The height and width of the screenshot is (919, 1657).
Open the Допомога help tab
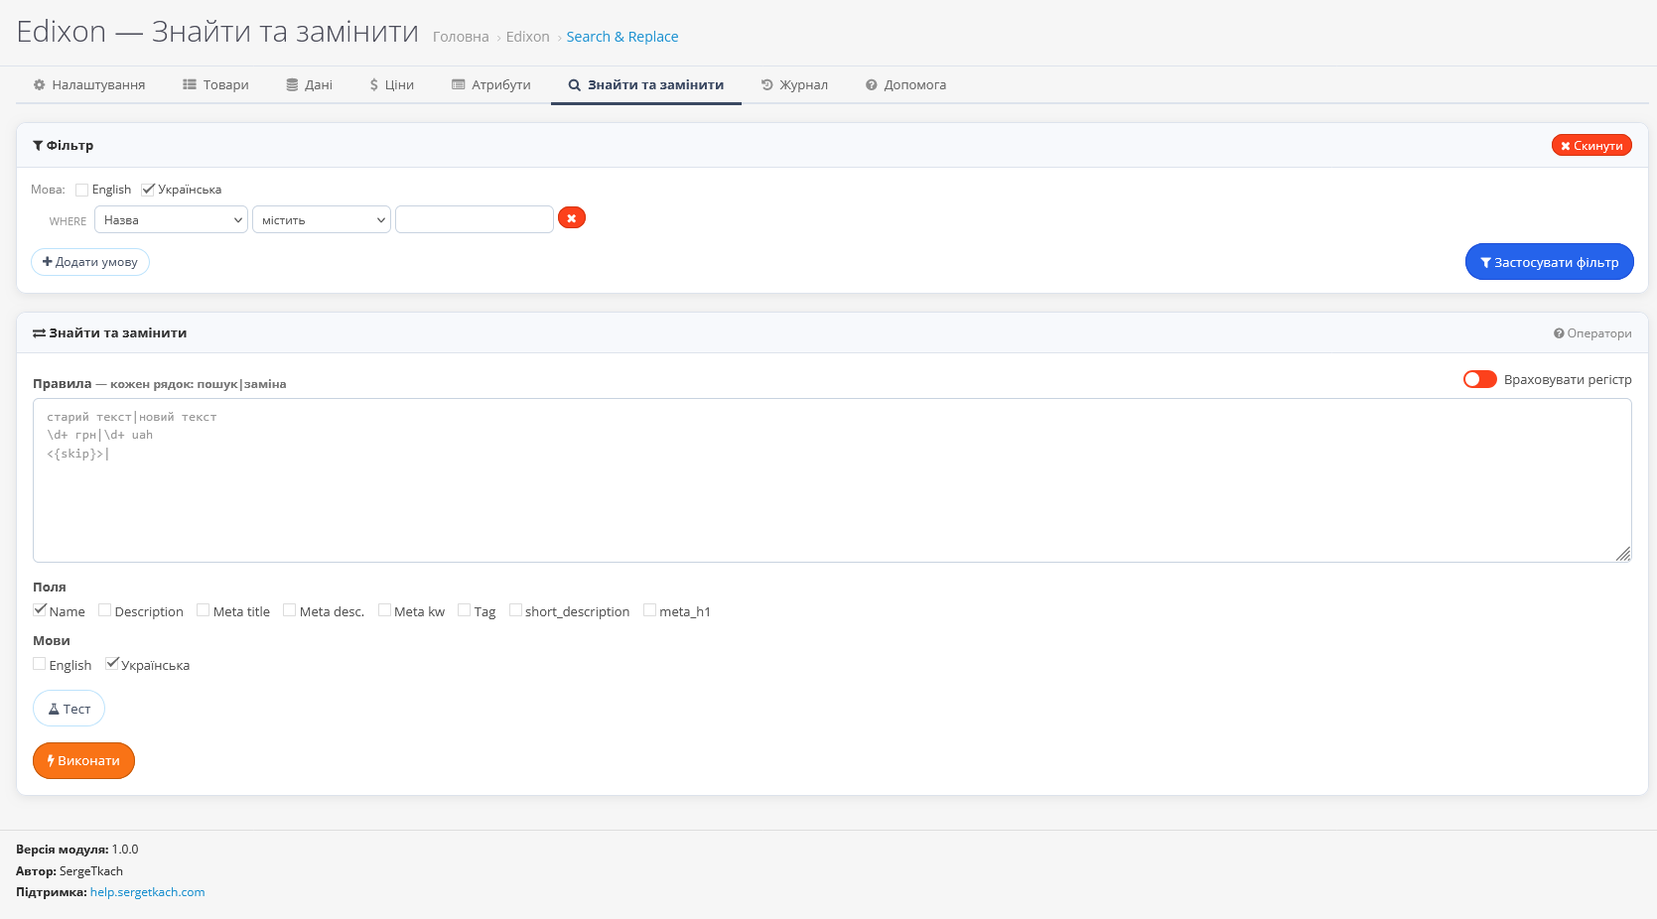(x=905, y=85)
